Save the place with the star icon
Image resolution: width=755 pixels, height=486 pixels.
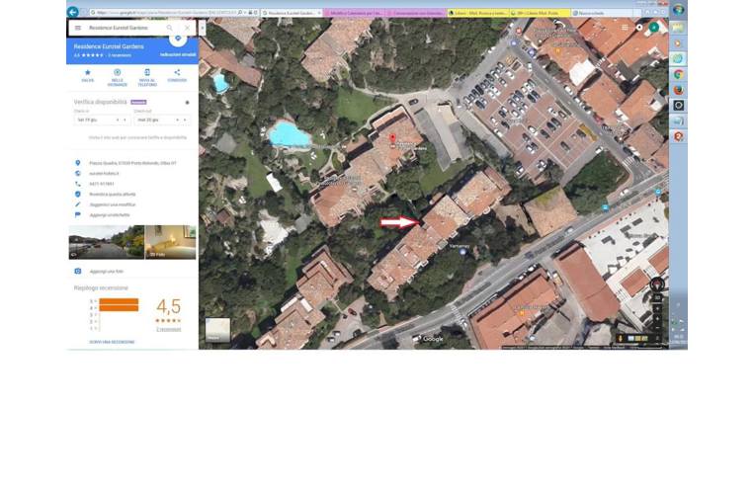88,75
